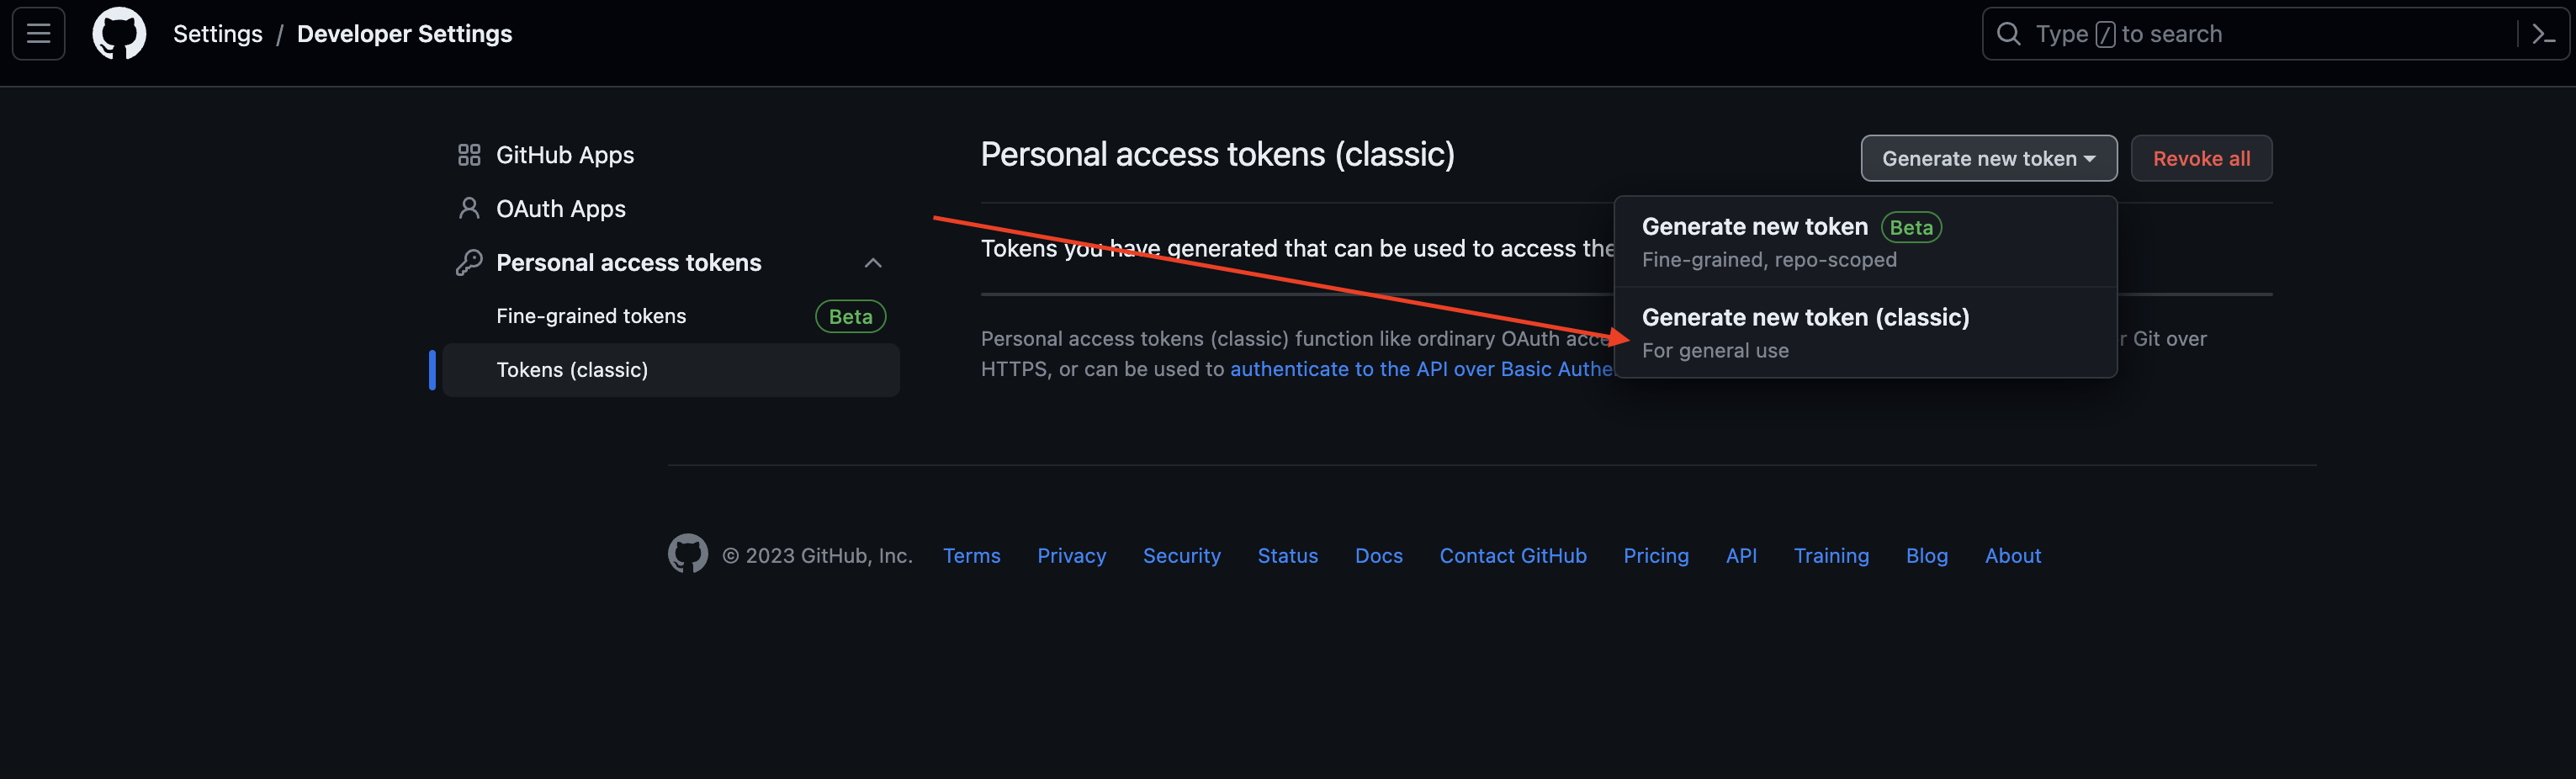Open the Pricing footer link
Screen dimensions: 2576x779
(x=1655, y=555)
